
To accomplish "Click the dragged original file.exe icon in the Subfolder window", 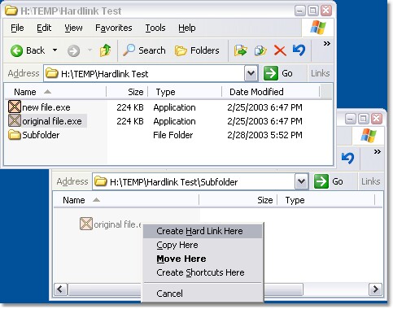I will coord(86,224).
